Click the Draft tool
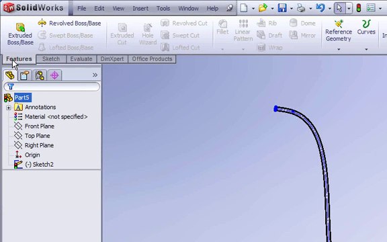 click(x=269, y=36)
